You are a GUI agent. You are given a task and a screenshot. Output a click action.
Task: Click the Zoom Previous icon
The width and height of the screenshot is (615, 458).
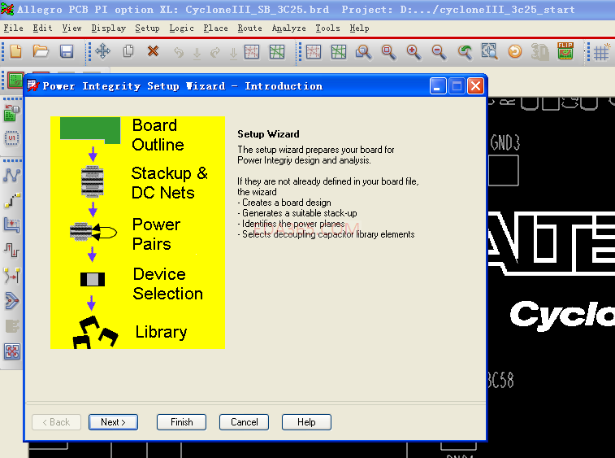coord(465,52)
